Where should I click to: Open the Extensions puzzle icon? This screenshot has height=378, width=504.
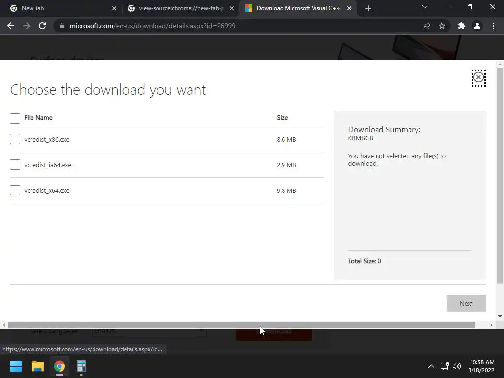point(462,26)
